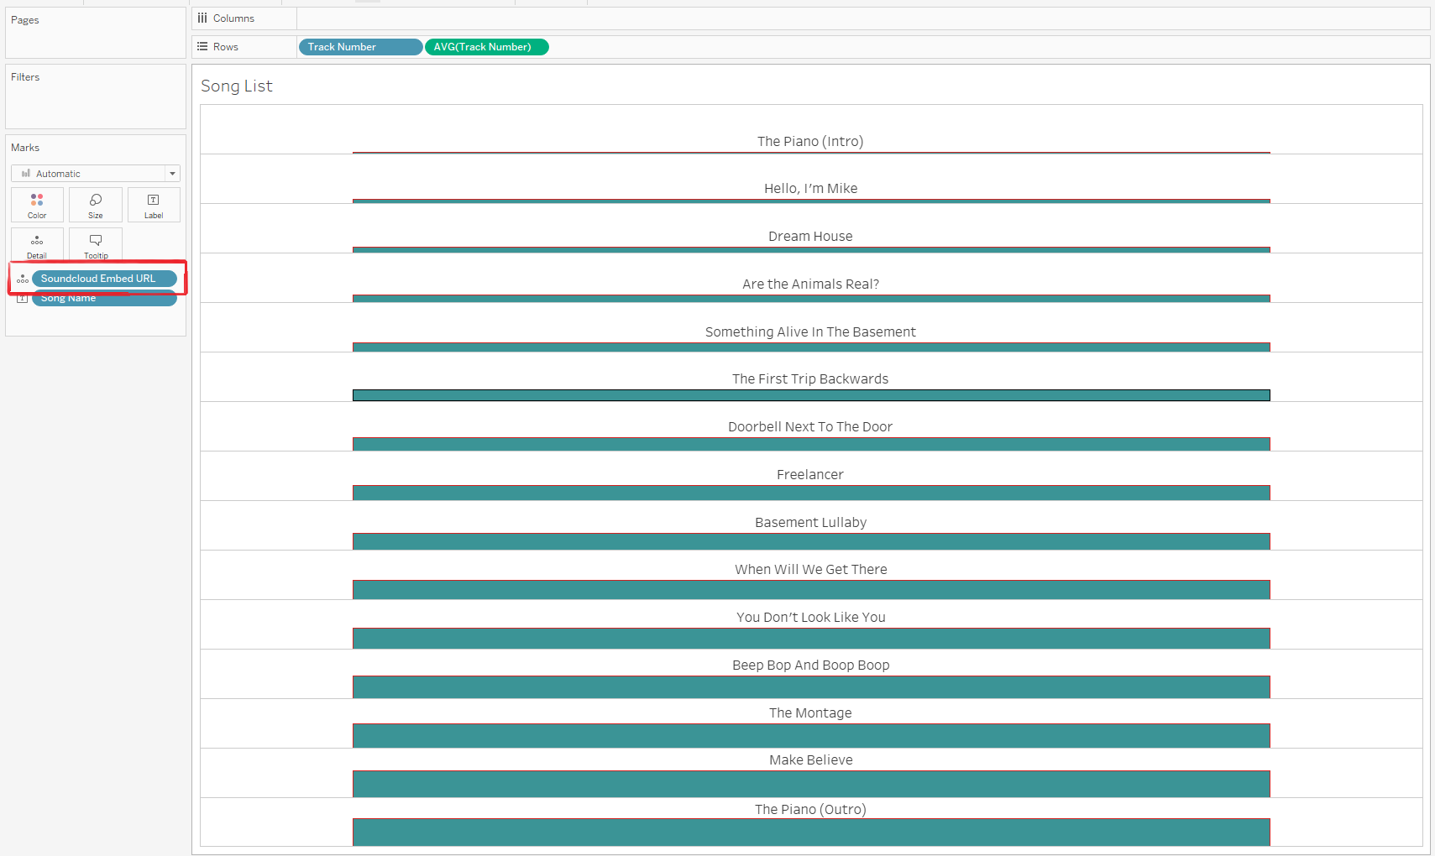Screen dimensions: 1435x856
Task: Click the empty Columns shelf drop area
Action: pos(863,18)
